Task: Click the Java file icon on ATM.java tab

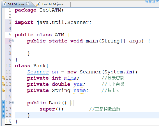Action: (4, 4)
